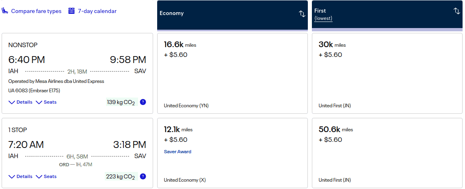The height and width of the screenshot is (189, 465).
Task: Click the Operated by Mesa Airlines text
Action: tap(56, 81)
